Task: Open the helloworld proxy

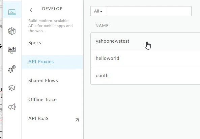Action: pyautogui.click(x=145, y=59)
